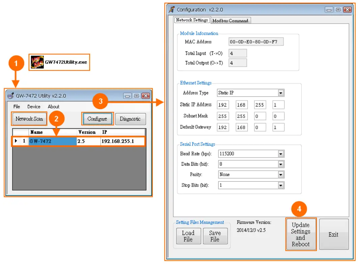Open the About menu
This screenshot has height=266, width=358.
click(x=53, y=106)
